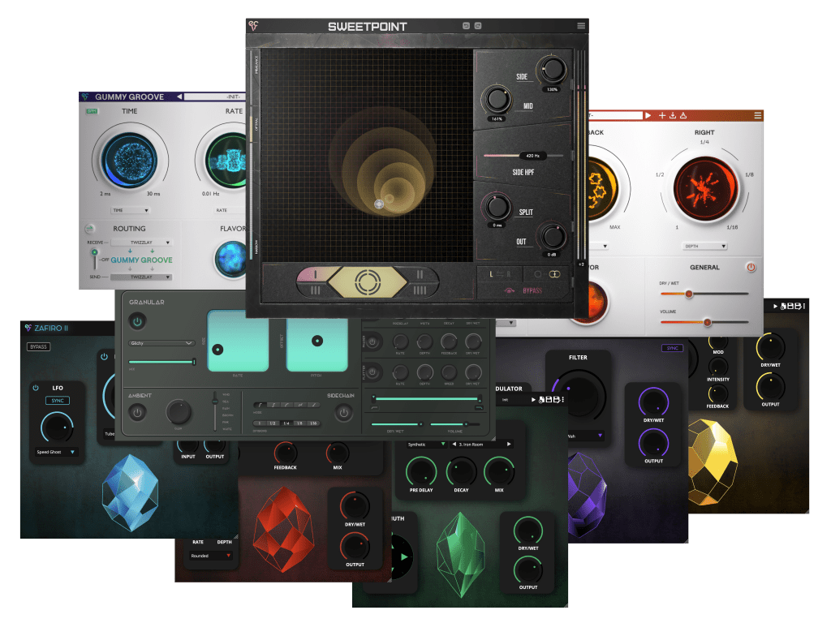
Task: Toggle the Granular power button
Action: point(137,321)
